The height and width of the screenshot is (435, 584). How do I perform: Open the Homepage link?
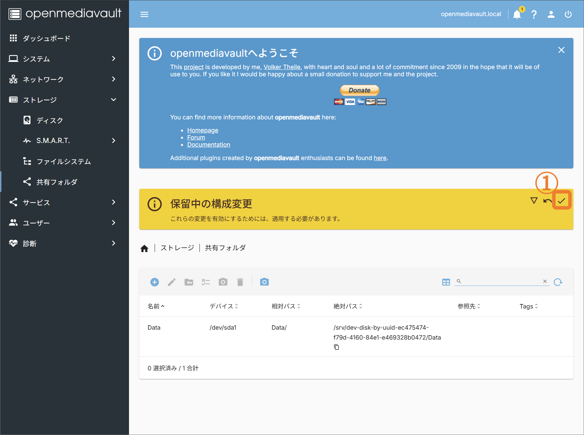[x=203, y=130]
